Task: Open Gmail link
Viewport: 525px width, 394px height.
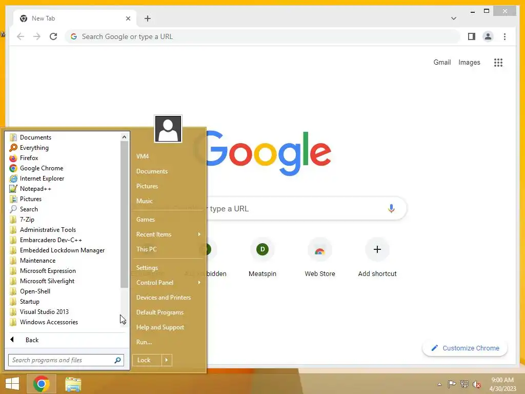Action: click(442, 62)
